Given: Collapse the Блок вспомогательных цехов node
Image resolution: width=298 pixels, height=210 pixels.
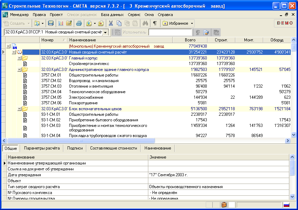Looking at the screenshot, I should (19, 109).
